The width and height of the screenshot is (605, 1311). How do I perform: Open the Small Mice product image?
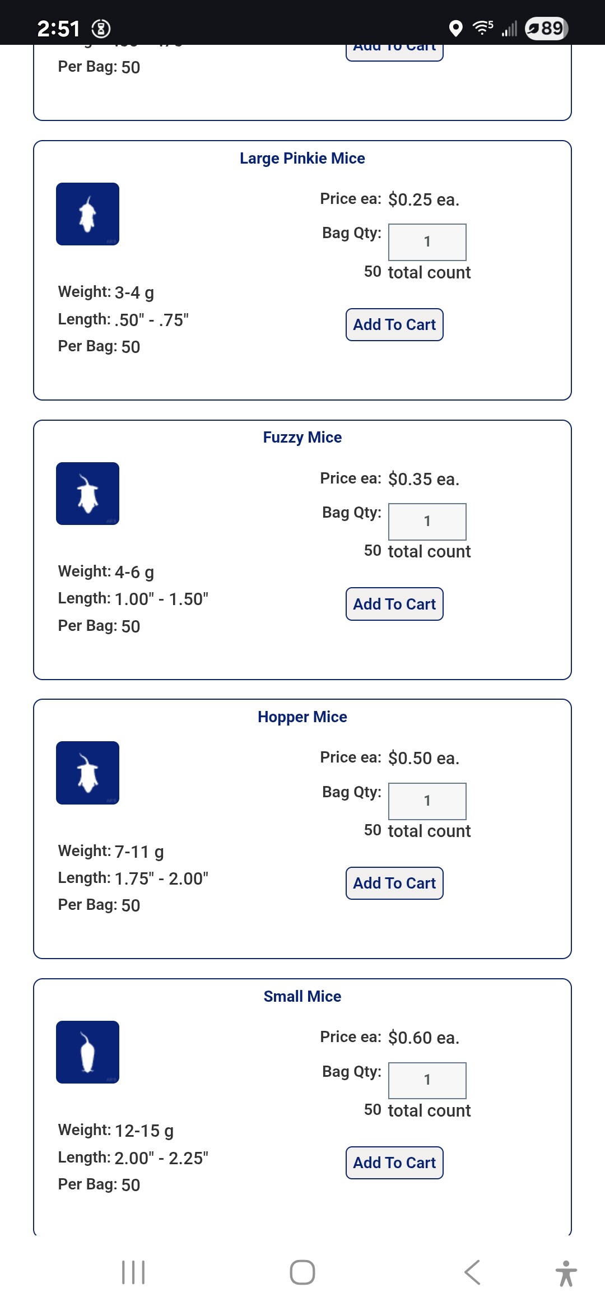[87, 1052]
